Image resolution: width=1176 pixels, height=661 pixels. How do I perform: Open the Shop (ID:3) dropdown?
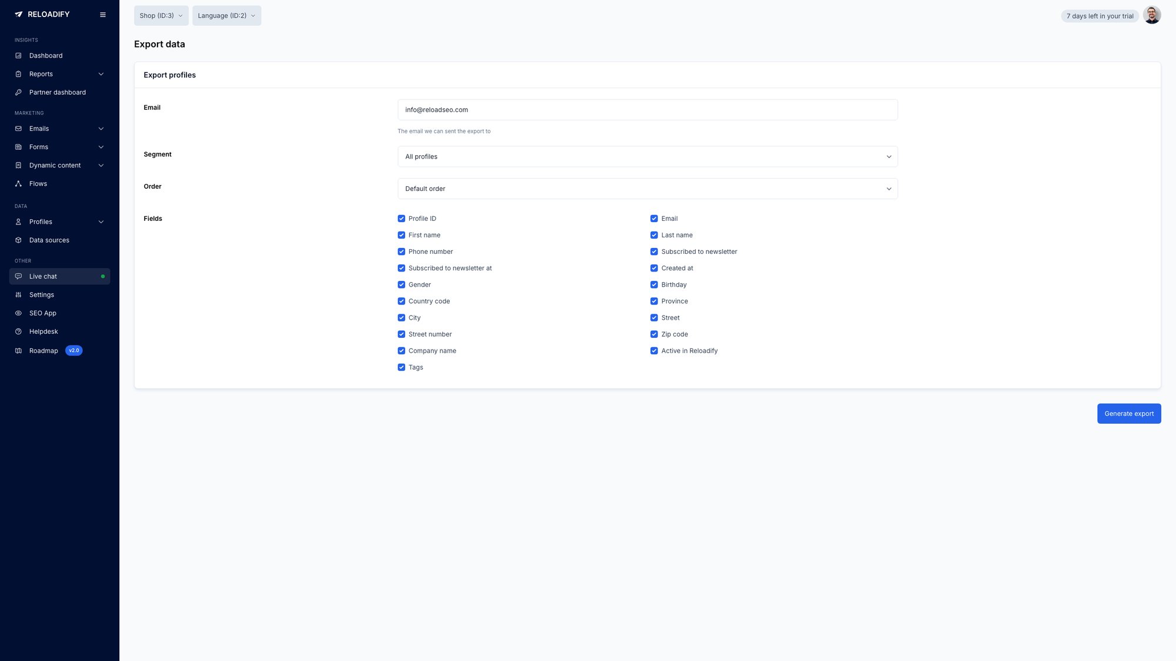tap(161, 15)
